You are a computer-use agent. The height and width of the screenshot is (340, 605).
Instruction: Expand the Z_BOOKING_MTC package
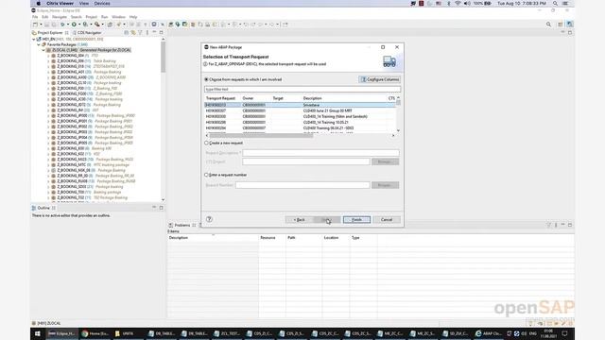point(48,164)
